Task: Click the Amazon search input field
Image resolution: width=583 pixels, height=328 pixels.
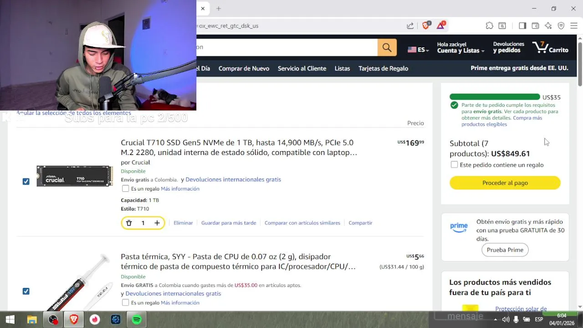Action: pos(287,47)
